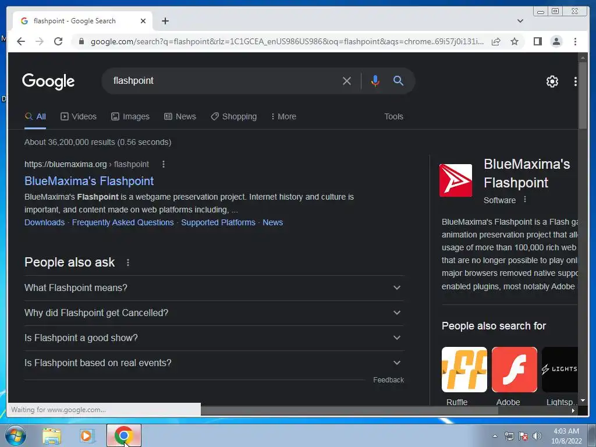Click the https://bluemaxima.org result URL
Viewport: 596px width, 447px height.
65,164
